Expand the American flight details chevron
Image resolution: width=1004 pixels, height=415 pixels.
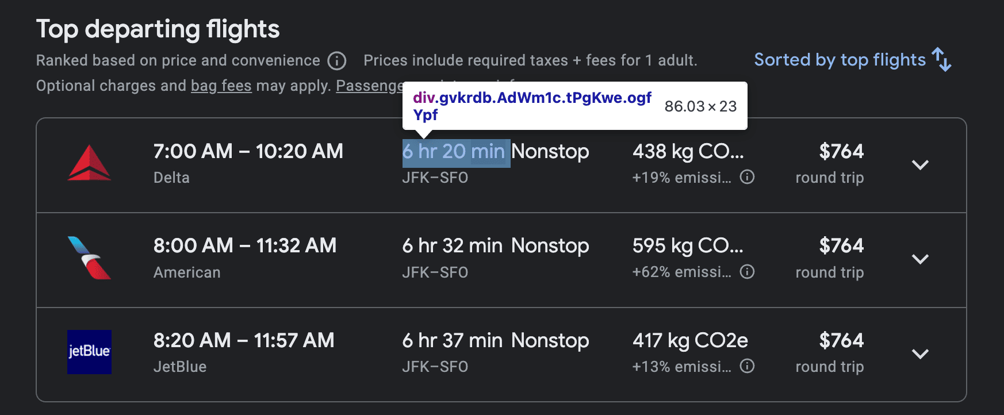[x=921, y=259]
